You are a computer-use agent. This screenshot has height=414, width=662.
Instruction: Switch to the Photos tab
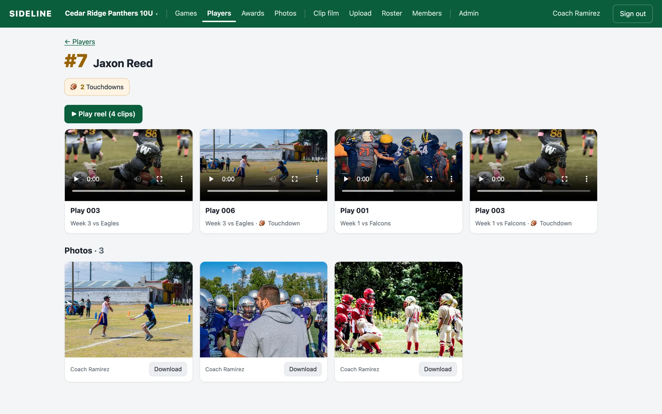tap(285, 13)
